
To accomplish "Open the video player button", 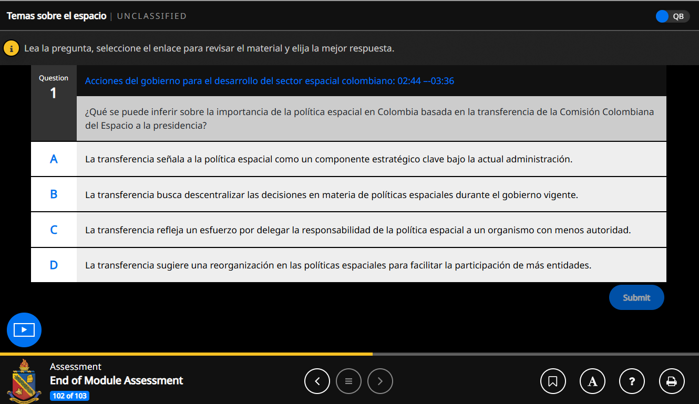I will pyautogui.click(x=24, y=330).
